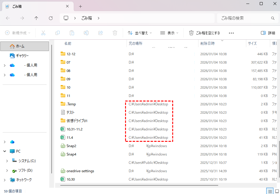Viewport: 280px width, 194px height.
Task: Click the paste clipboard icon
Action: click(x=72, y=33)
